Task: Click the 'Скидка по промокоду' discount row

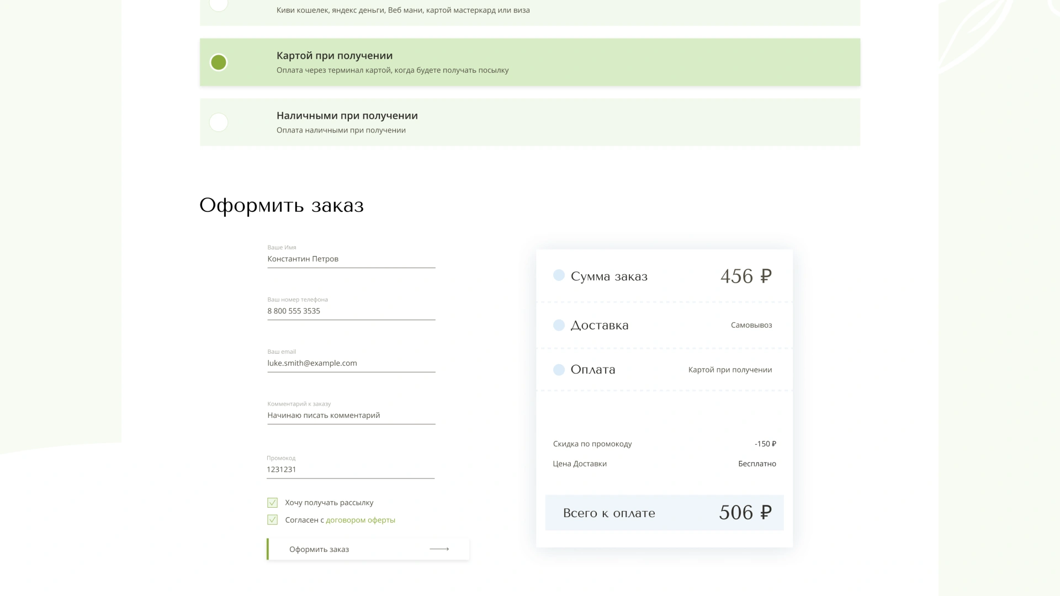Action: (x=664, y=444)
